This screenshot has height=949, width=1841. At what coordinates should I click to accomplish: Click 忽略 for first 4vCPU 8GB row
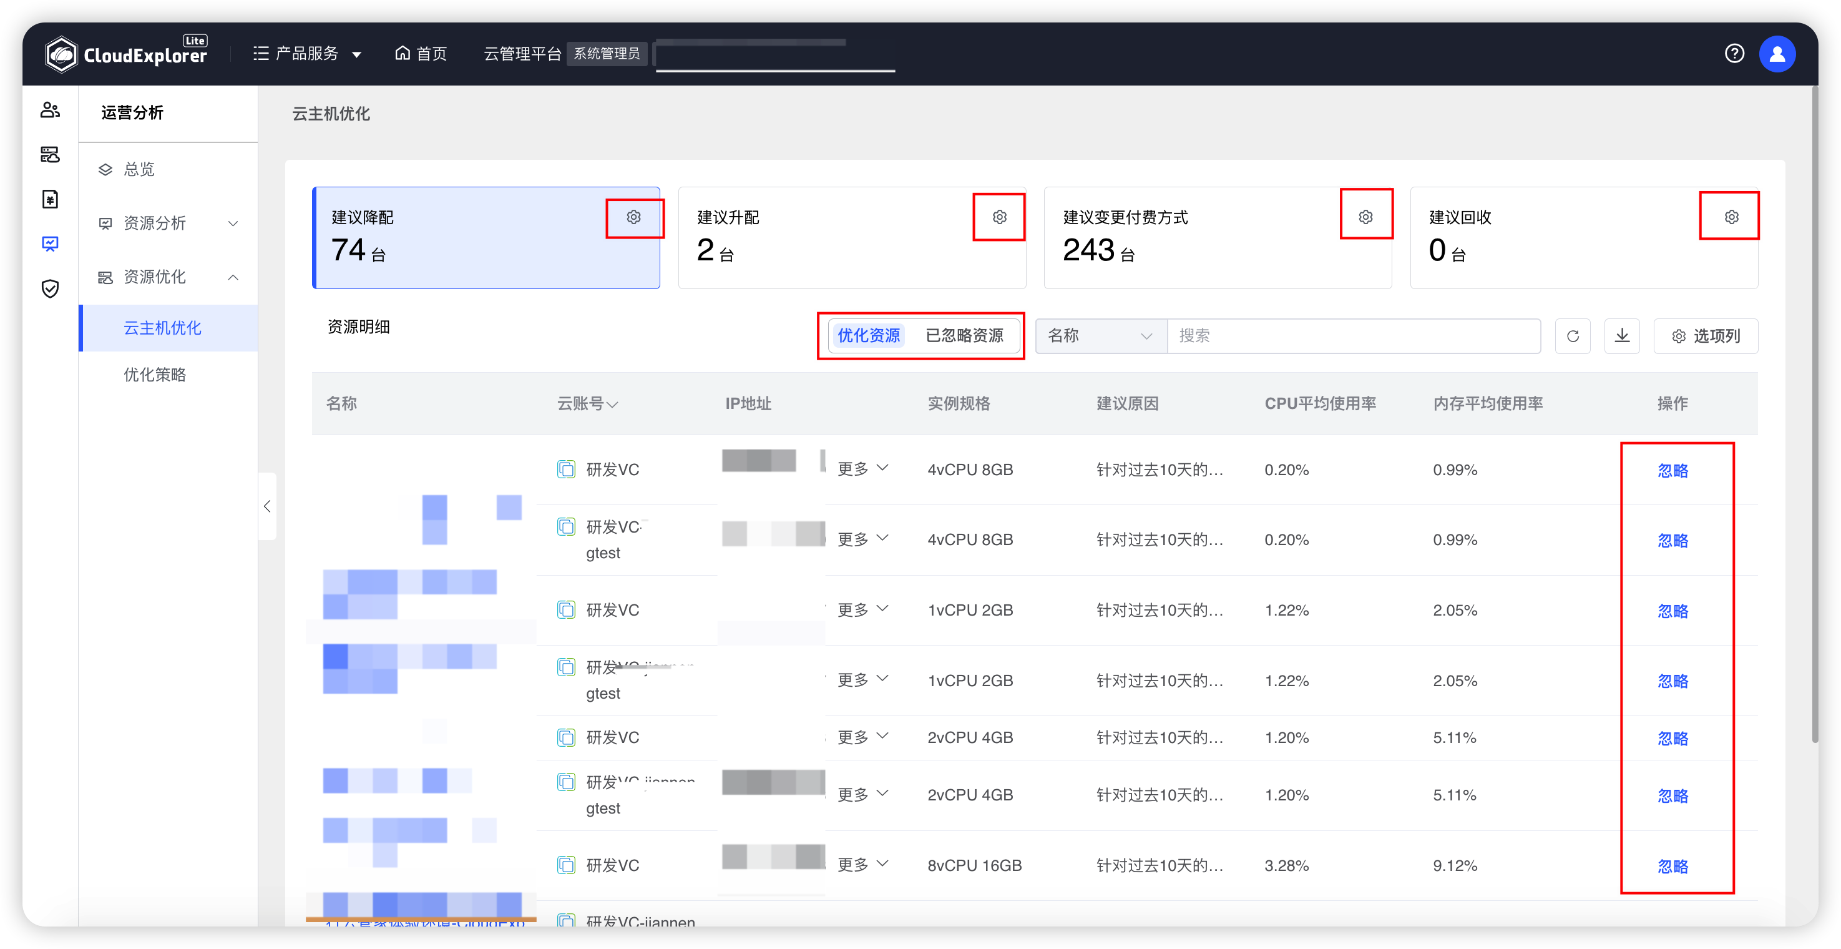click(1673, 471)
